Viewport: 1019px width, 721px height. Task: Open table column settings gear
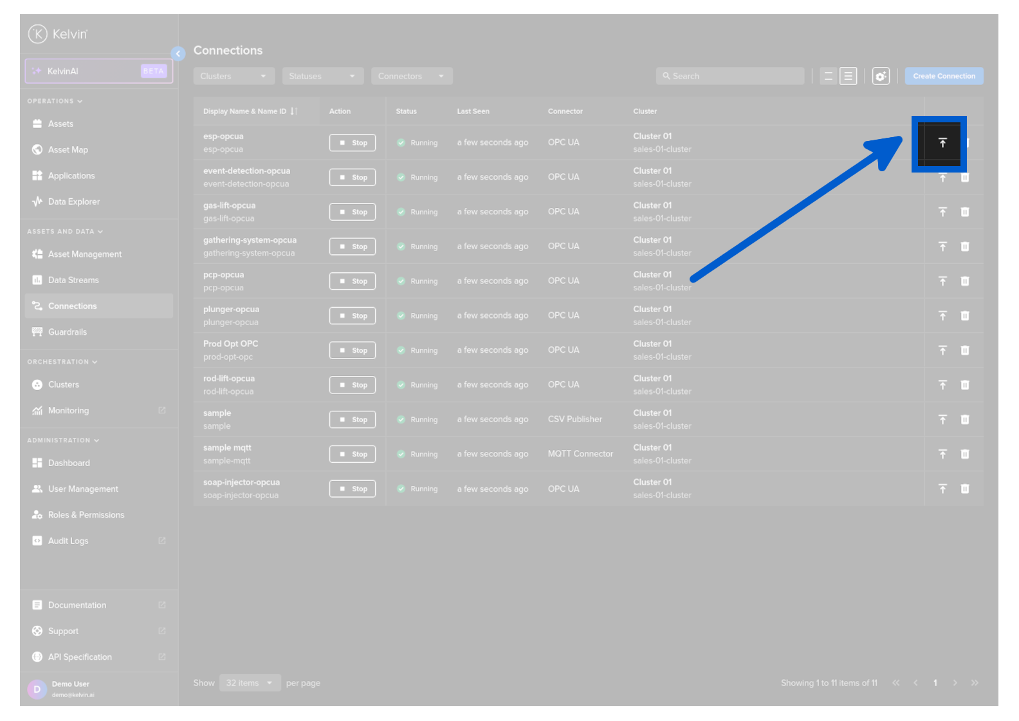(x=880, y=76)
